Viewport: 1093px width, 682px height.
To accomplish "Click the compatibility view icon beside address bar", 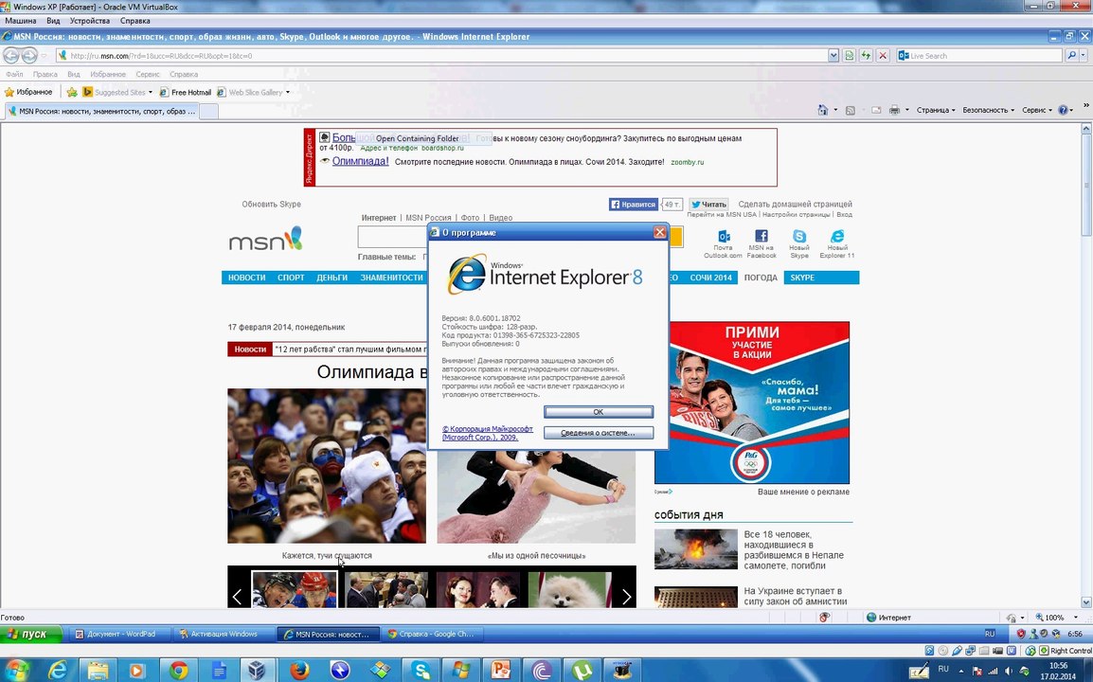I will pyautogui.click(x=849, y=56).
